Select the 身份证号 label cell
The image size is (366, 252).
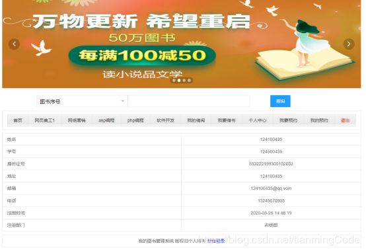[x=92, y=164]
